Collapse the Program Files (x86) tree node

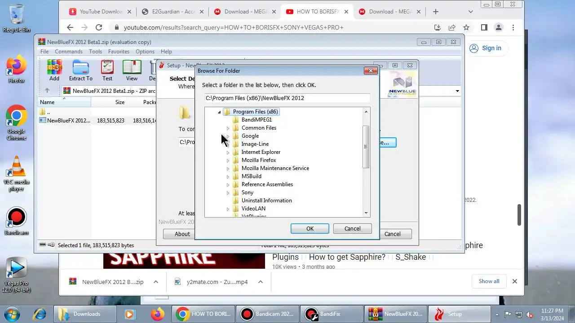(x=219, y=112)
